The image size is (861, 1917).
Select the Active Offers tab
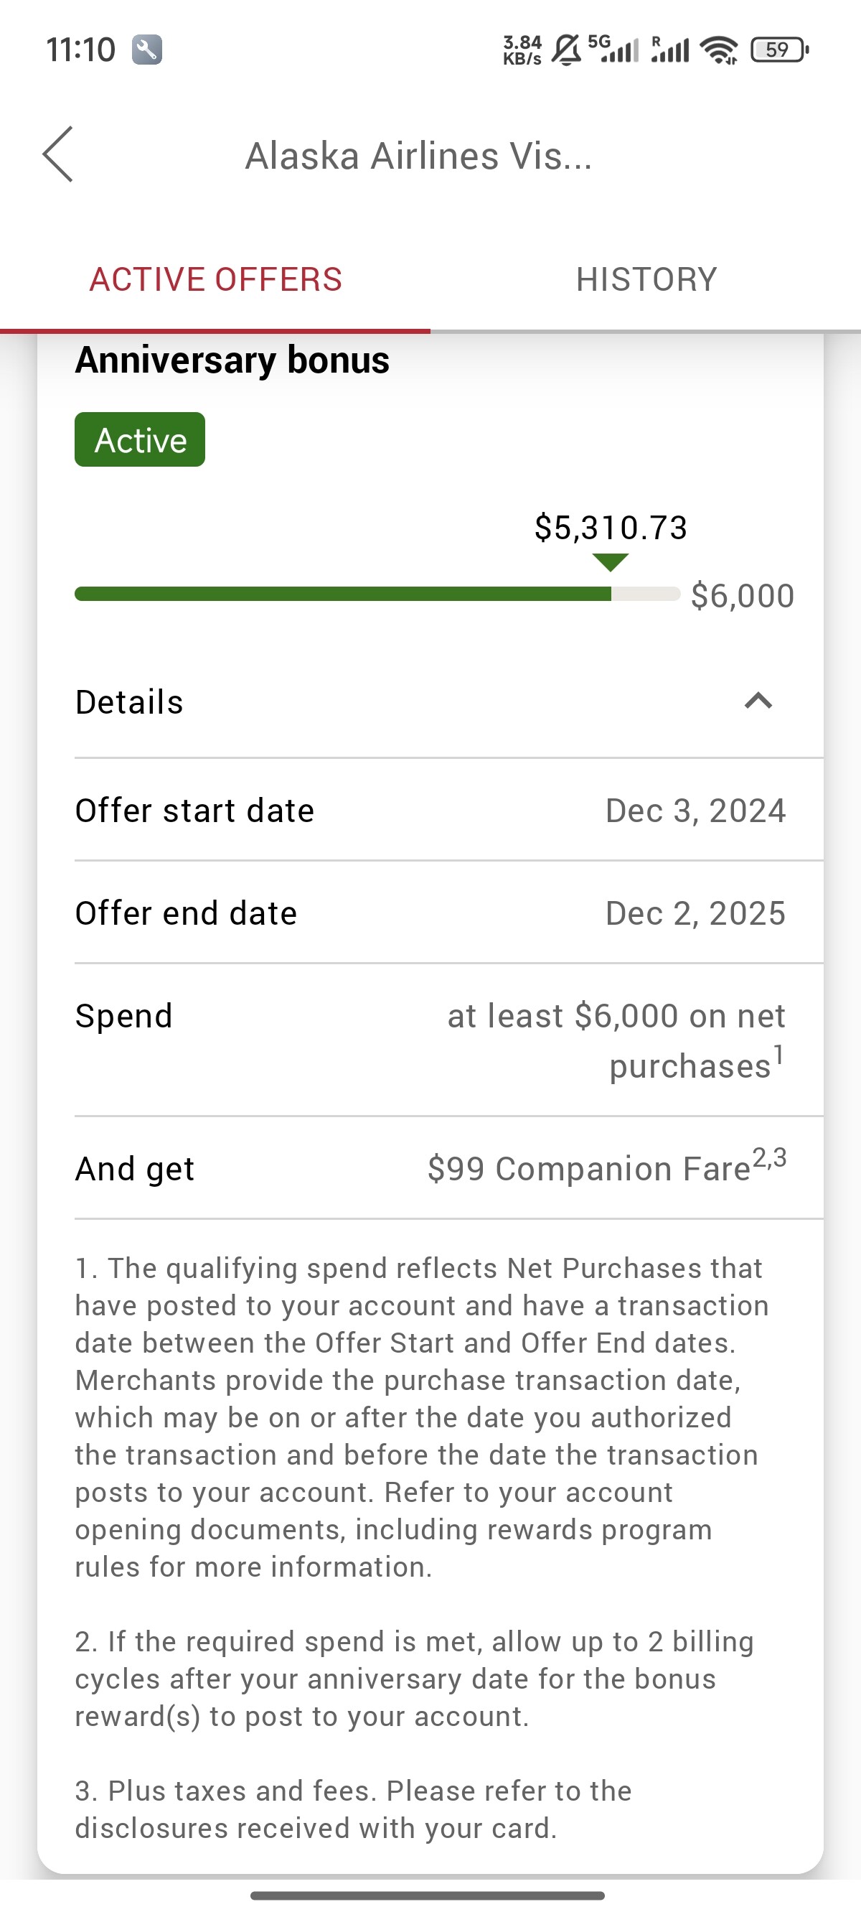tap(216, 279)
